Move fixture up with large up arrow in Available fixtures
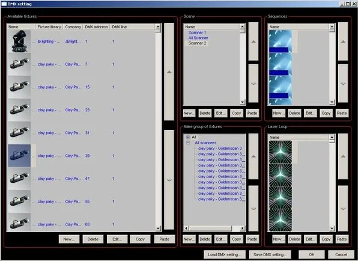 point(169,72)
